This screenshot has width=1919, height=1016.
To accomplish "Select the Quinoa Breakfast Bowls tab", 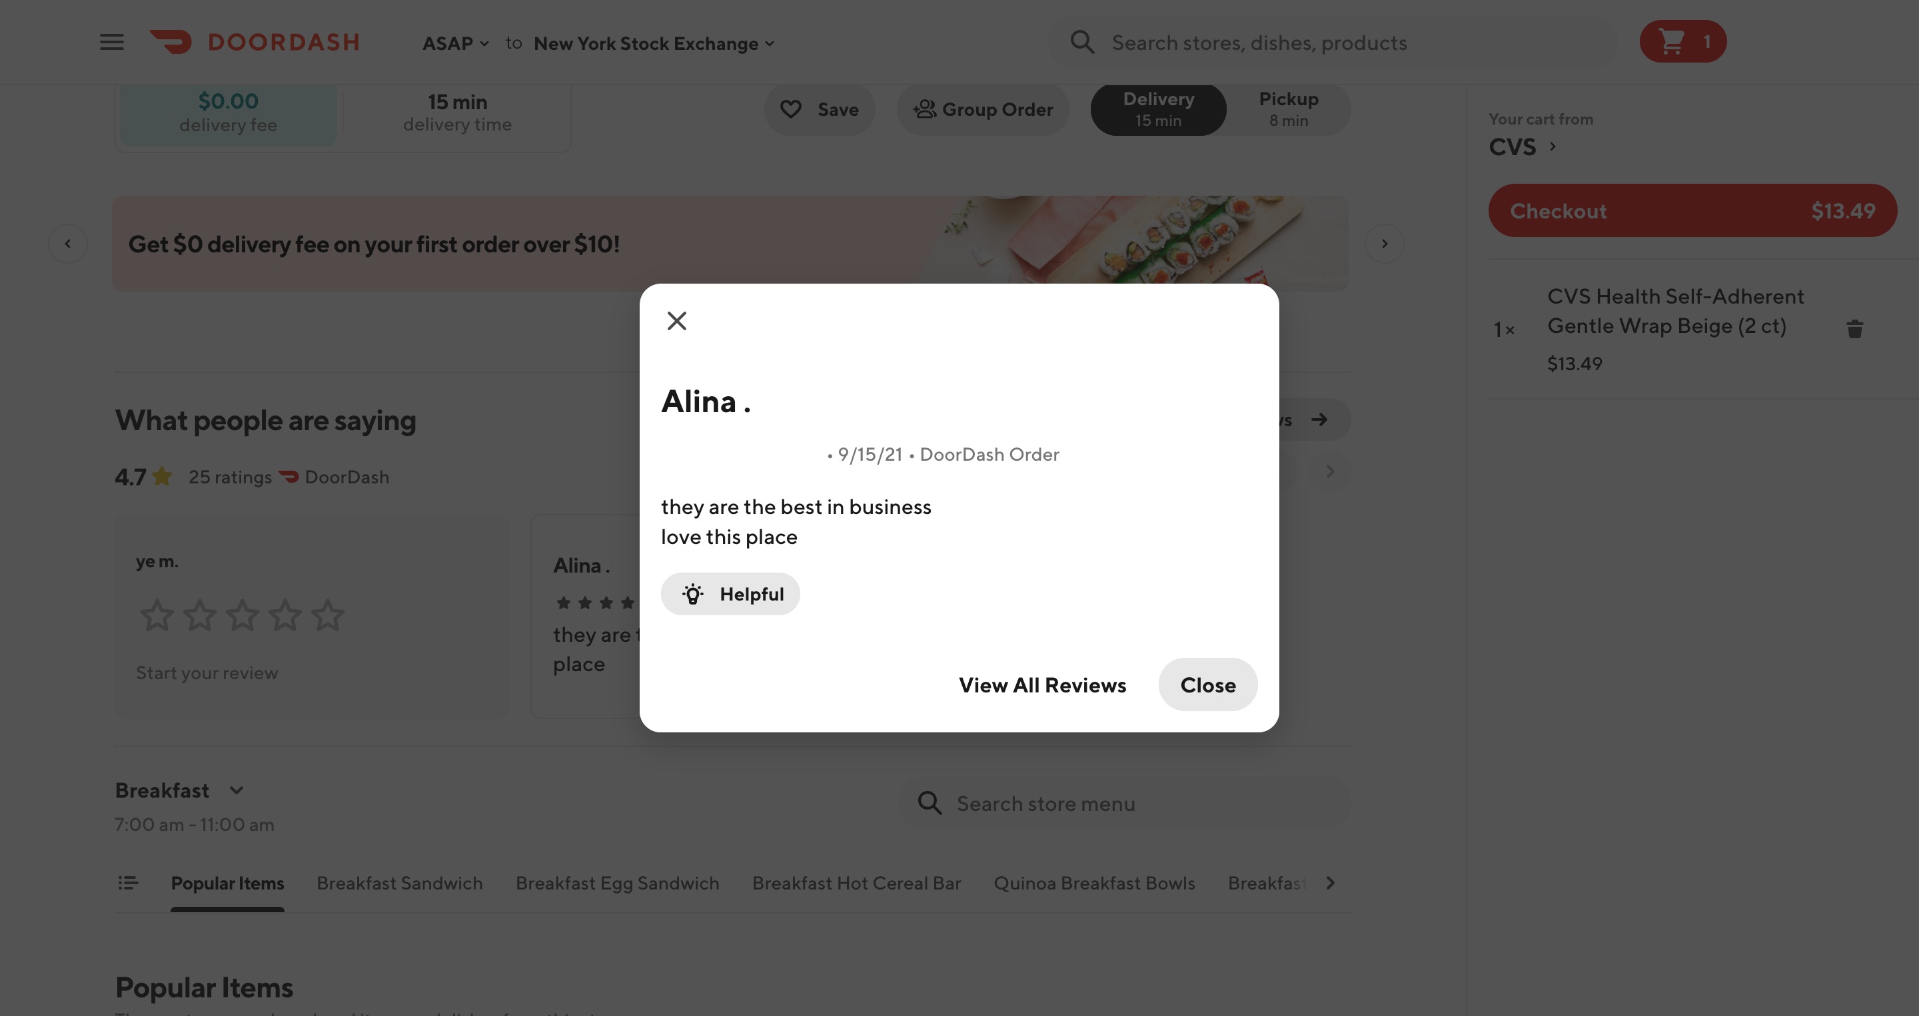I will [1093, 883].
